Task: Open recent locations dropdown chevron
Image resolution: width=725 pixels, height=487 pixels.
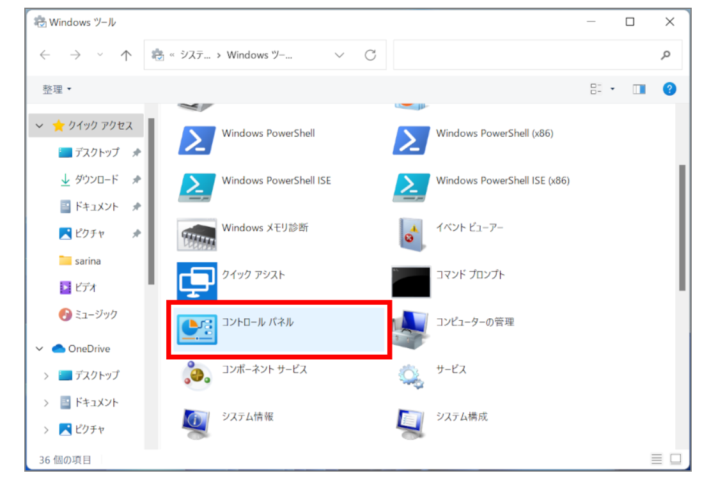Action: tap(100, 54)
